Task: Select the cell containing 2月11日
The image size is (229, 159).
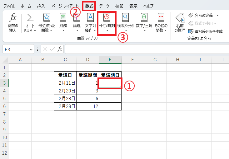Action: 65,83
